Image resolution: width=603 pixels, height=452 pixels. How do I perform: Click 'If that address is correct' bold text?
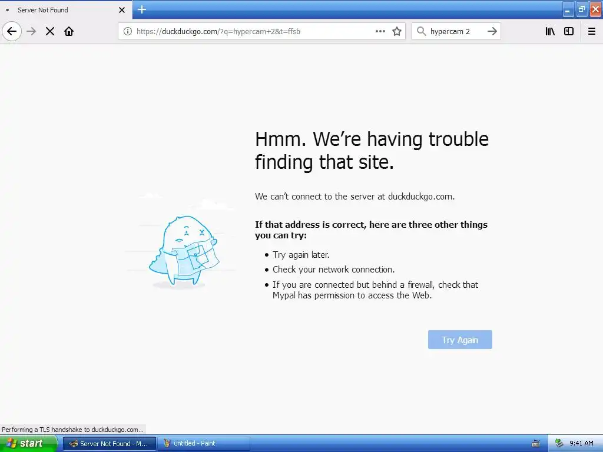[371, 230]
